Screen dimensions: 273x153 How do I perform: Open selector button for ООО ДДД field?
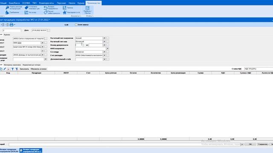click(46, 42)
